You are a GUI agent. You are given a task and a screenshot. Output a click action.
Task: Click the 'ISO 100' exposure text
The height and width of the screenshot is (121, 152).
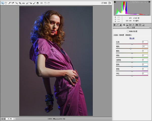129,21
